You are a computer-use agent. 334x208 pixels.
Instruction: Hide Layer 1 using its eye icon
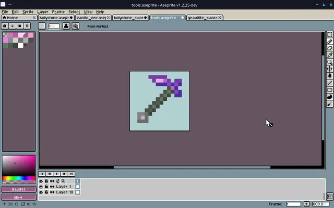(x=41, y=187)
